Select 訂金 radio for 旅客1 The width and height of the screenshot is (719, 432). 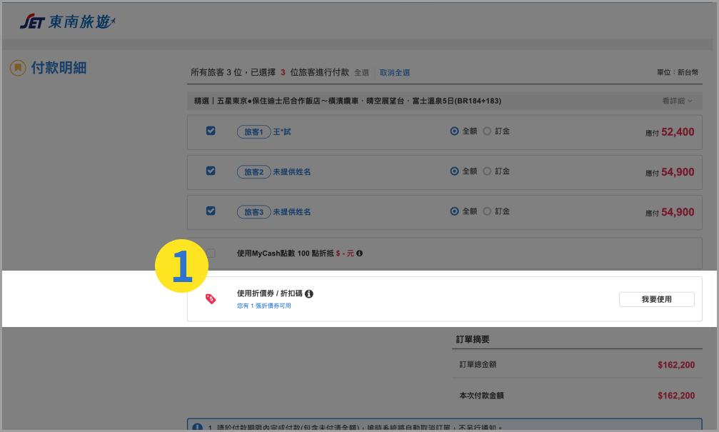point(487,131)
